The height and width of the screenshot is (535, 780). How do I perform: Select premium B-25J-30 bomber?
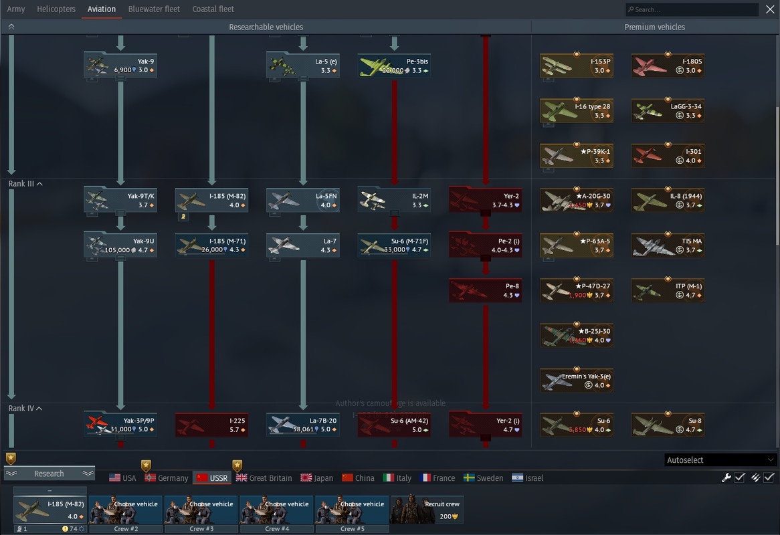pyautogui.click(x=577, y=335)
